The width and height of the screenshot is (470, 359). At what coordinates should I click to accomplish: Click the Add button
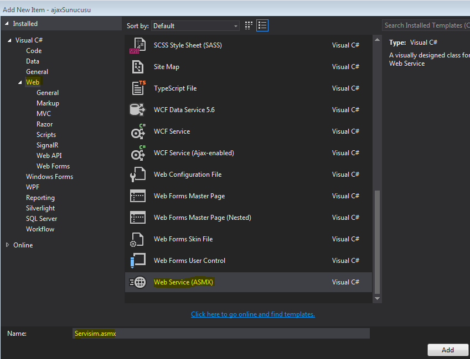[x=448, y=350]
